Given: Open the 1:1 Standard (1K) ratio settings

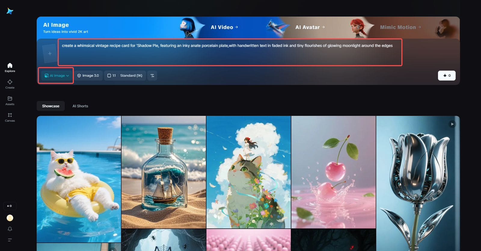Looking at the screenshot, I should pos(125,76).
